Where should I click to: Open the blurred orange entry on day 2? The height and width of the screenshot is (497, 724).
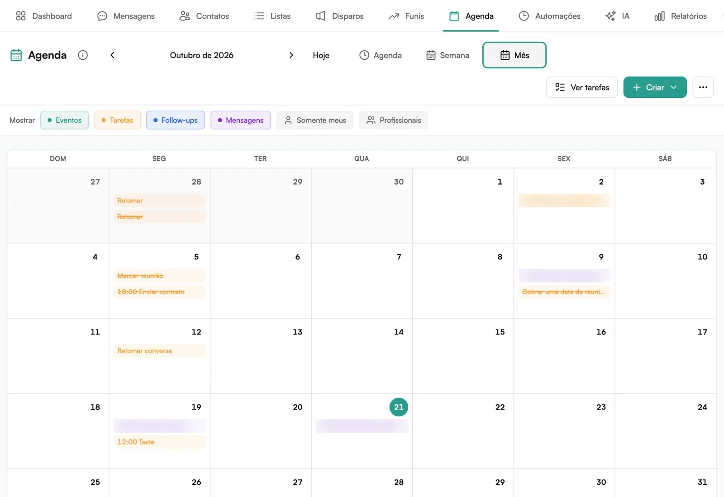564,201
